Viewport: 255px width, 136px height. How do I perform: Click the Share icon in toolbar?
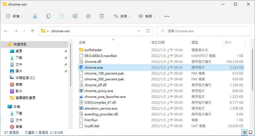pyautogui.click(x=88, y=16)
